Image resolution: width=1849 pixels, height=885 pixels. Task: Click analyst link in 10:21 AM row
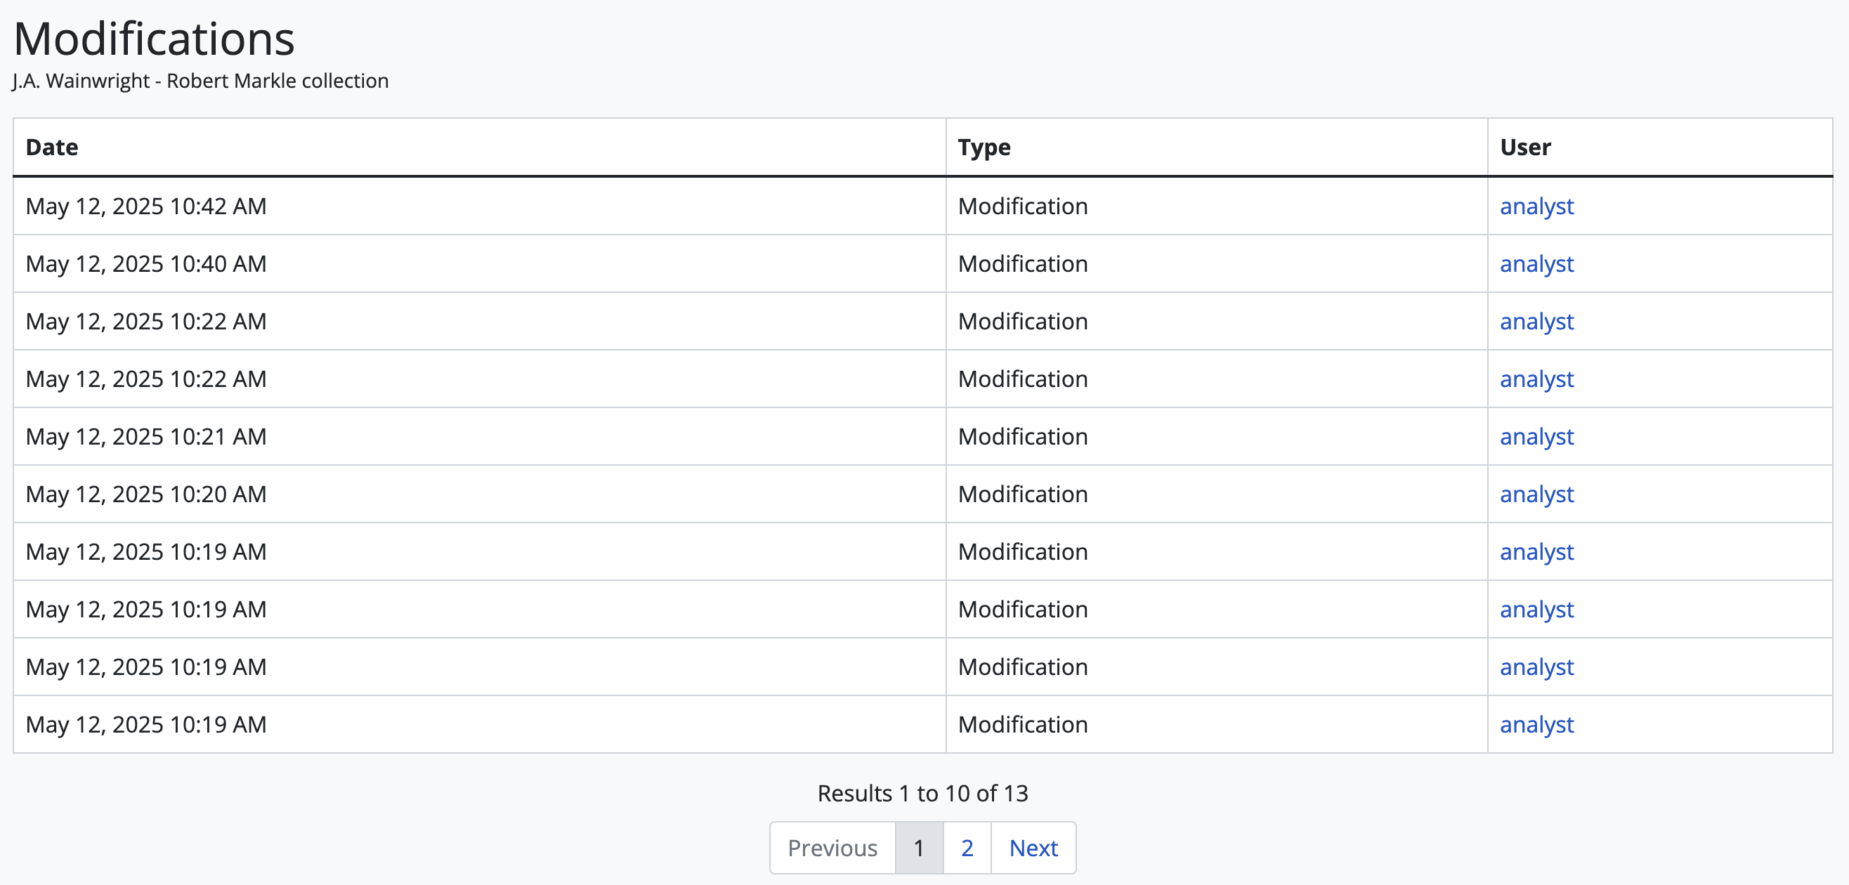click(x=1536, y=436)
